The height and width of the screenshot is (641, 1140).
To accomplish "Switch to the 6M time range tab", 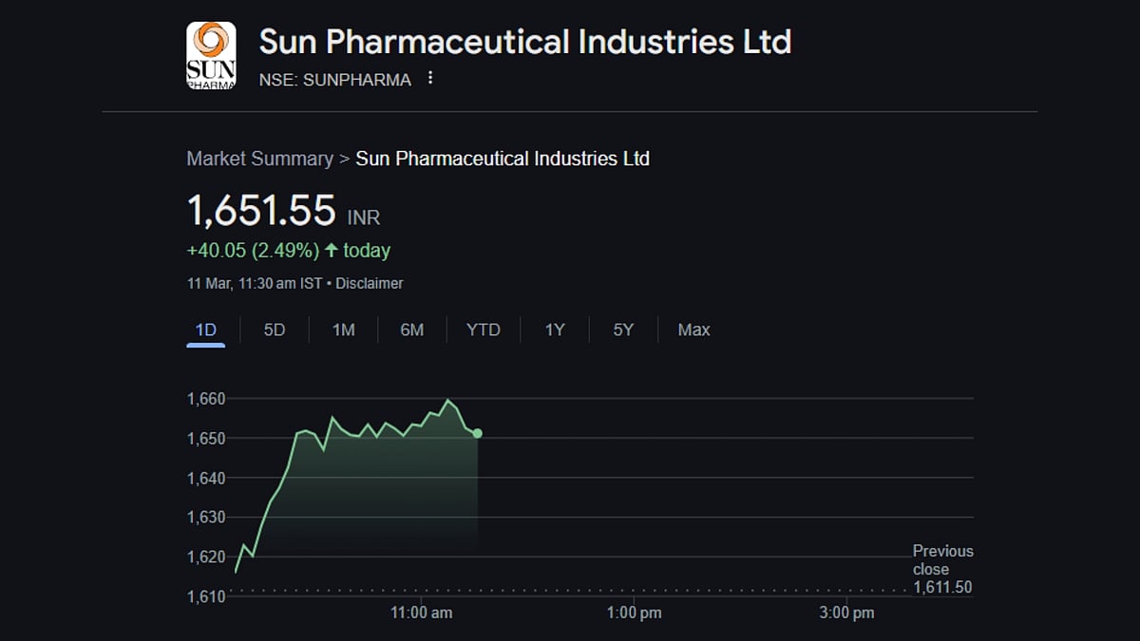I will (x=411, y=330).
